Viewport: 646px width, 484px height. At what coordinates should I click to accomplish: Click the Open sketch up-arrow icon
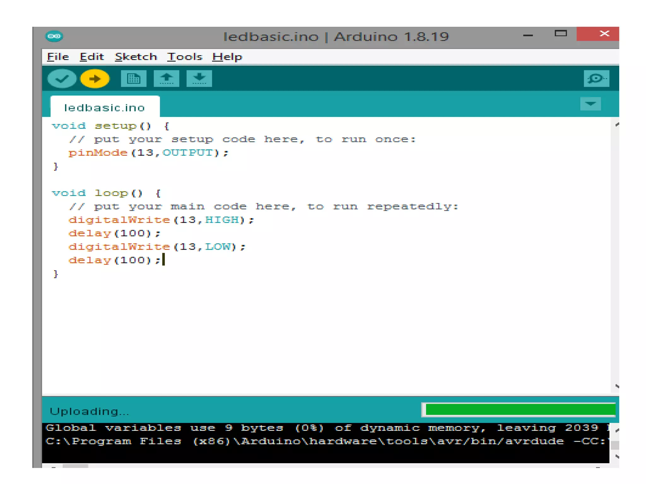point(166,78)
